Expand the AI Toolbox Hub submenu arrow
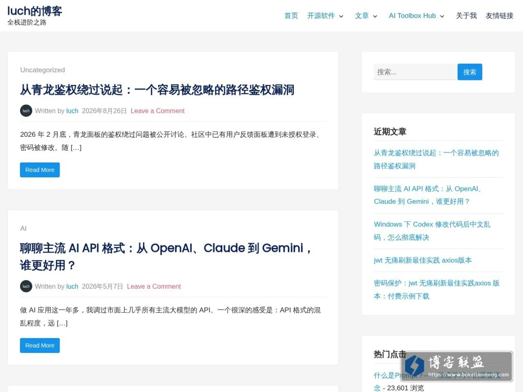 tap(442, 16)
